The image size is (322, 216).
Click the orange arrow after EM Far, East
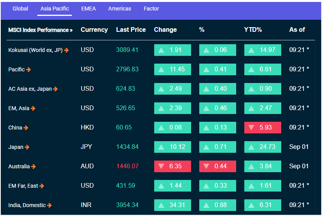coord(42,186)
